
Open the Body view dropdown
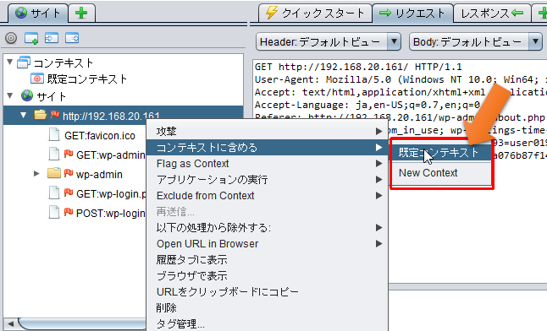[x=476, y=41]
